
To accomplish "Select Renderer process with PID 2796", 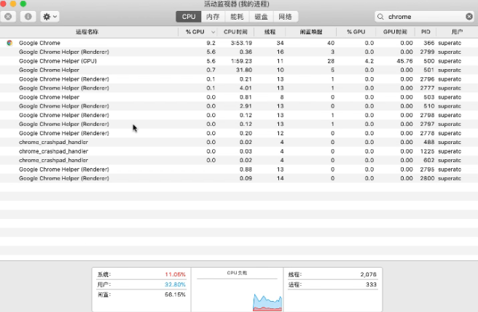I will coord(239,79).
